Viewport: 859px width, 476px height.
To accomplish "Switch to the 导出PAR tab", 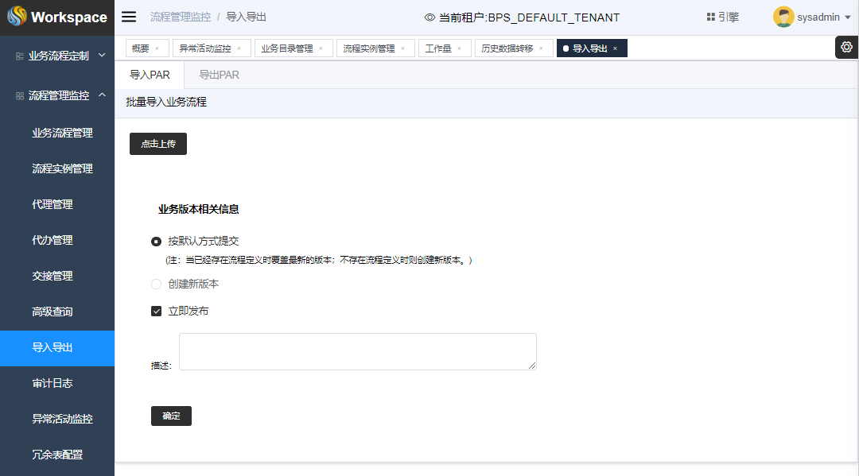I will pos(219,75).
